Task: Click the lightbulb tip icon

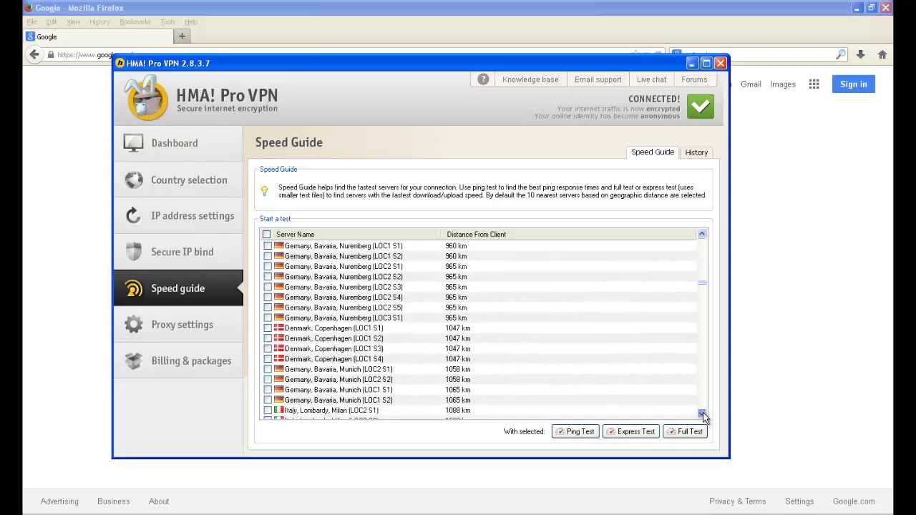Action: [264, 191]
